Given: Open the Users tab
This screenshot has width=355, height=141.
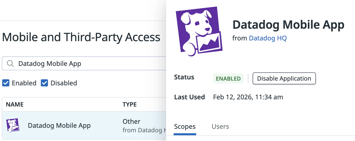Looking at the screenshot, I should pos(220,127).
